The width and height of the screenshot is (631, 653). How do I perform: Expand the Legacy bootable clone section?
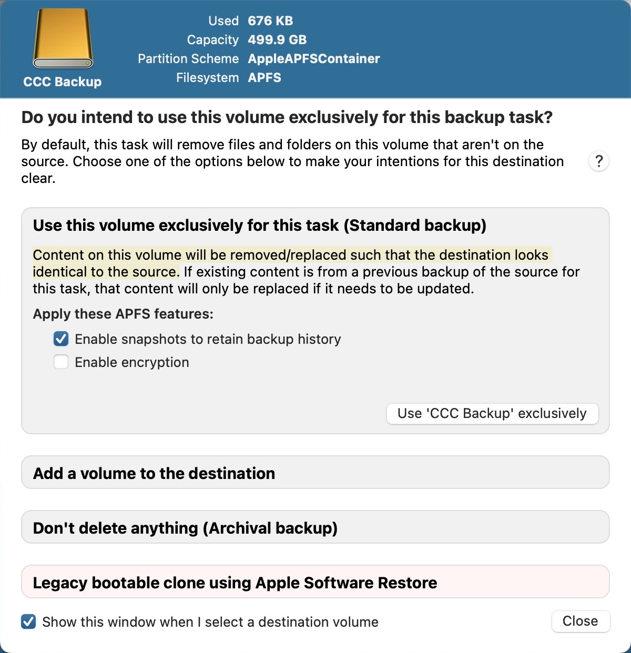235,582
